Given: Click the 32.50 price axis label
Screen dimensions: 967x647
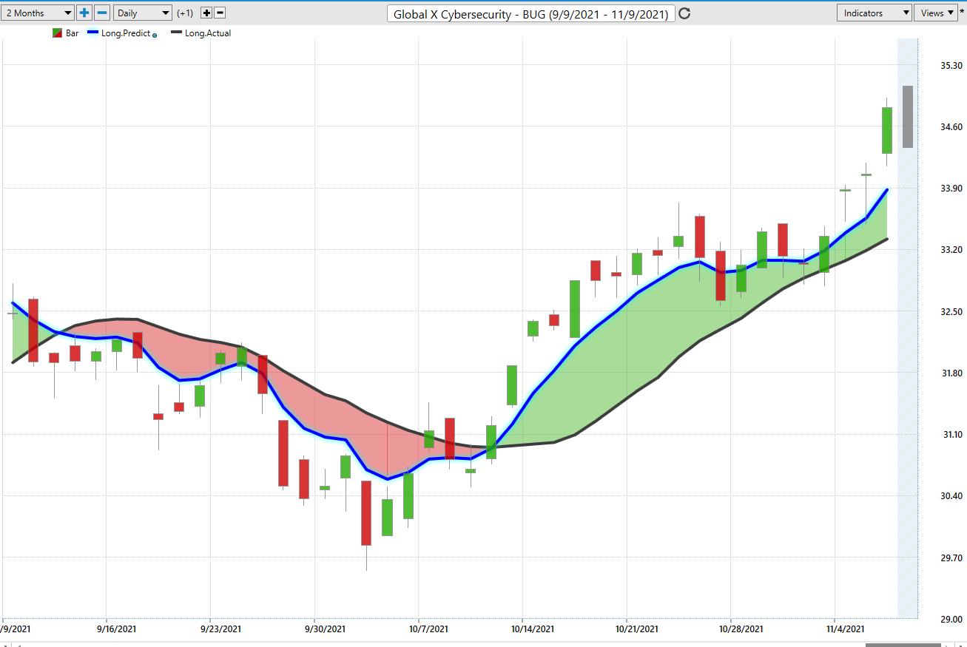Looking at the screenshot, I should click(x=951, y=312).
